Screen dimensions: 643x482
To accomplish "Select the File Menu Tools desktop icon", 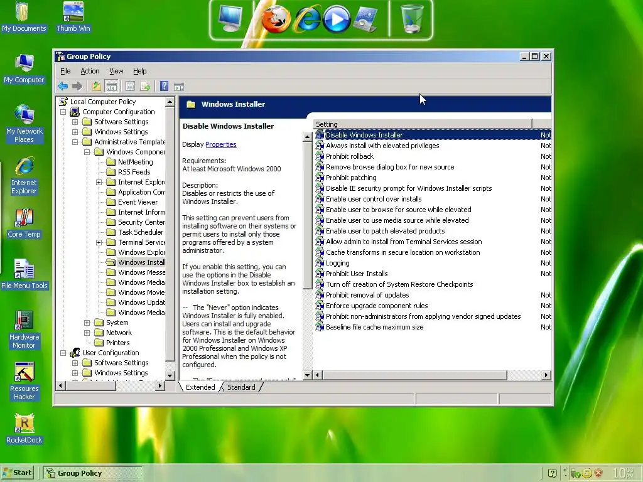I will coord(24,274).
